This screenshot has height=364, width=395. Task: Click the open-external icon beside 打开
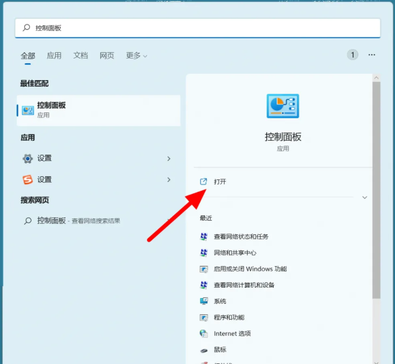tap(204, 181)
